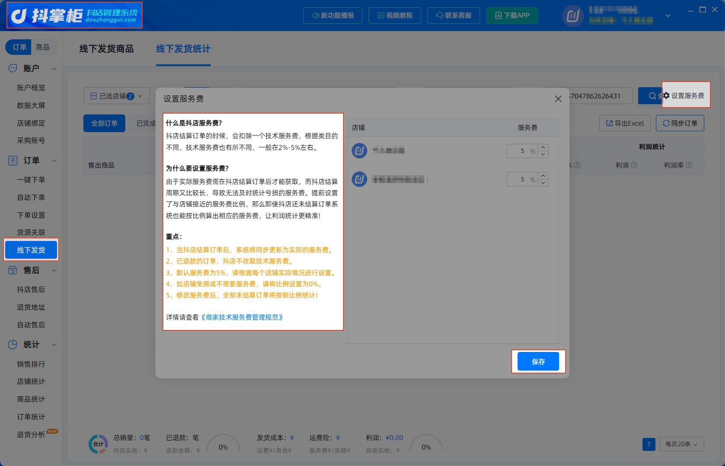Collapse the 售后 sidebar section

(54, 270)
